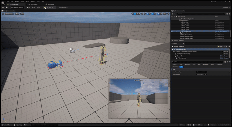Toggle the Rendering filter in Details
This screenshot has width=232, height=127.
coord(220,65)
